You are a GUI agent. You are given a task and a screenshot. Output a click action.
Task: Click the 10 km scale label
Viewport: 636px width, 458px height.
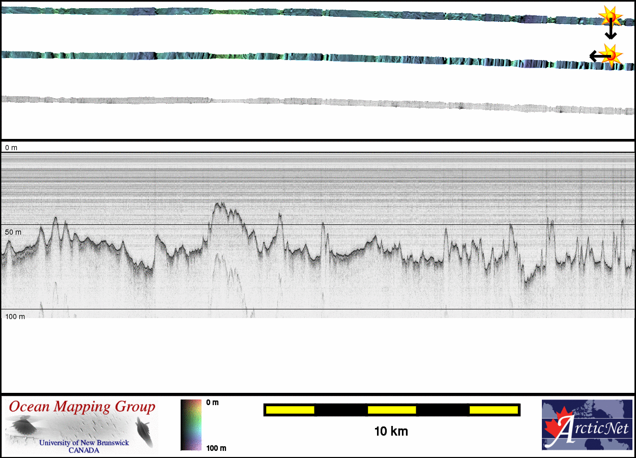click(391, 432)
